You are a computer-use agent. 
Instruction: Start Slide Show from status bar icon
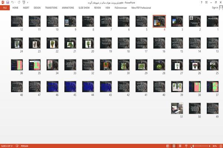coord(186,146)
